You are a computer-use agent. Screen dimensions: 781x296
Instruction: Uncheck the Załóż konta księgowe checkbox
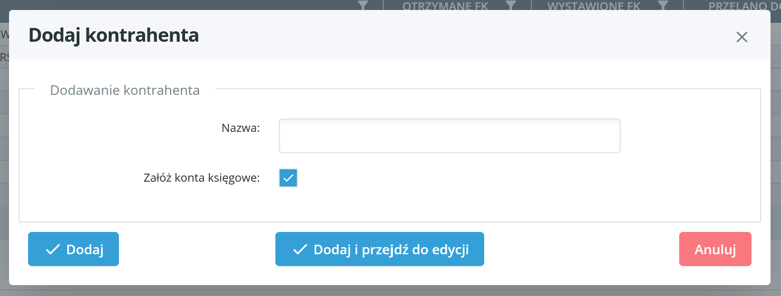click(288, 178)
